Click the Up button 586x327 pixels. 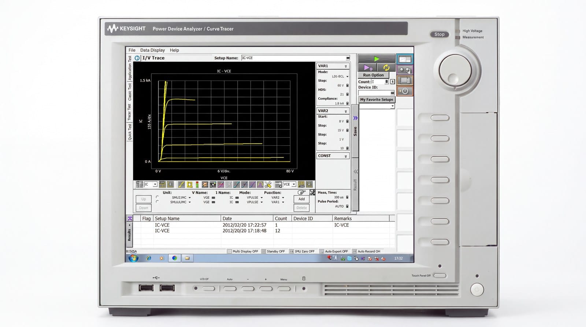pos(144,199)
